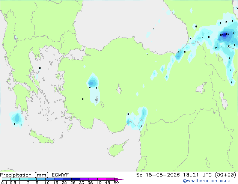Pick the 45–50 mm legend color
238x184 pixels.
(110, 179)
